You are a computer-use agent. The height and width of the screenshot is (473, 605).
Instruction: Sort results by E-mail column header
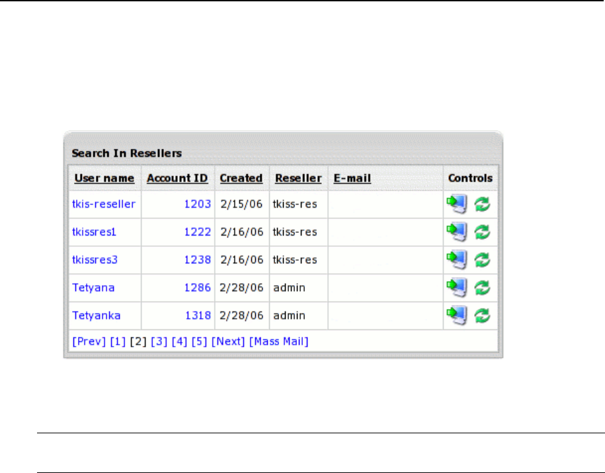[352, 178]
